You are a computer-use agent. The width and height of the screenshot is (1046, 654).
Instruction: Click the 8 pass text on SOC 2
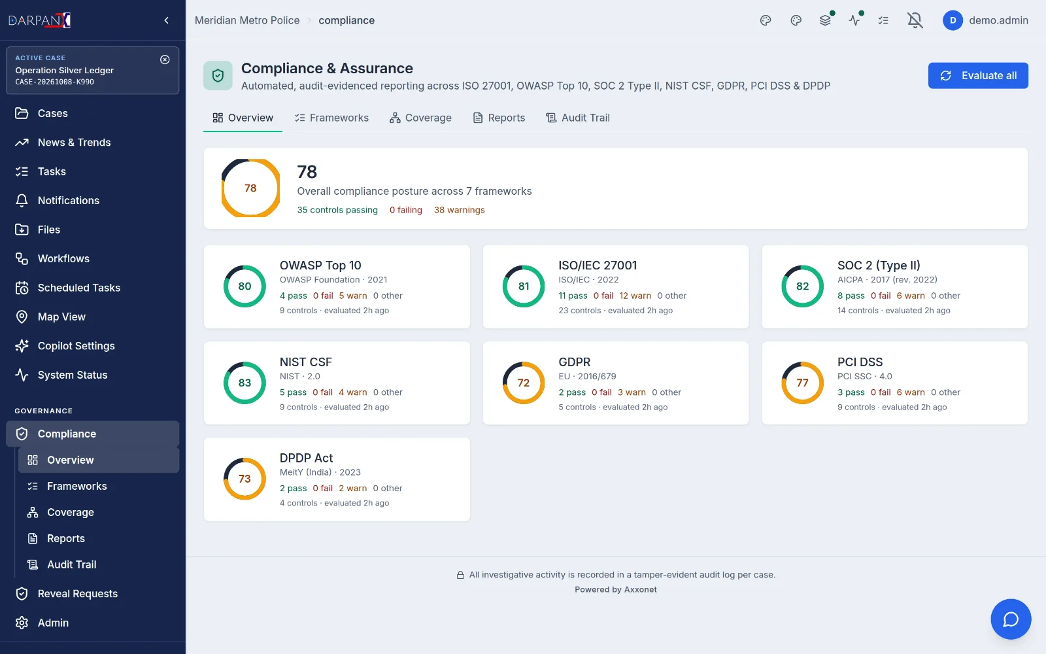point(851,296)
